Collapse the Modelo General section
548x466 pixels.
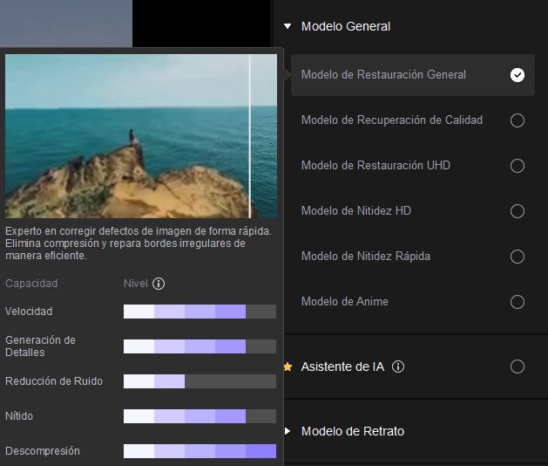[288, 26]
